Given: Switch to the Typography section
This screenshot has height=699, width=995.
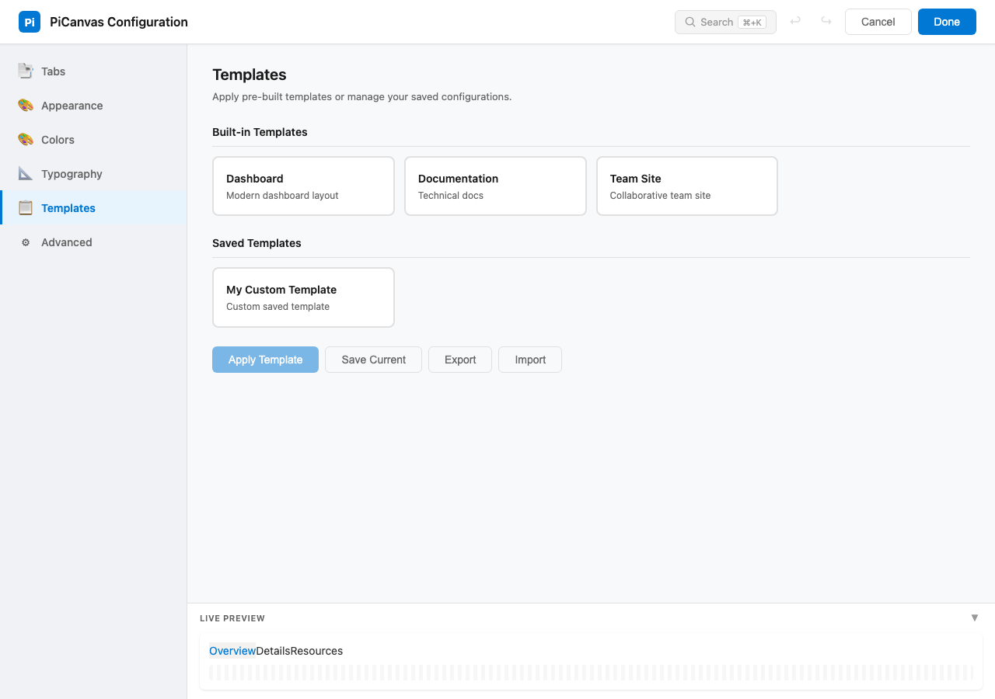Looking at the screenshot, I should (x=93, y=174).
